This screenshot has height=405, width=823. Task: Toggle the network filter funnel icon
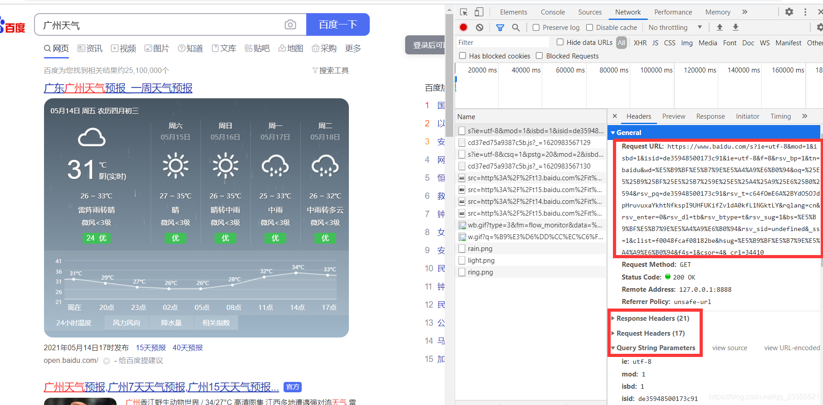pyautogui.click(x=500, y=28)
